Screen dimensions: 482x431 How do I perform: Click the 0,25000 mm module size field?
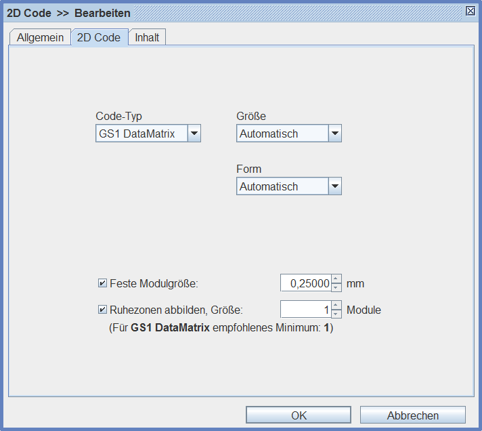point(306,283)
